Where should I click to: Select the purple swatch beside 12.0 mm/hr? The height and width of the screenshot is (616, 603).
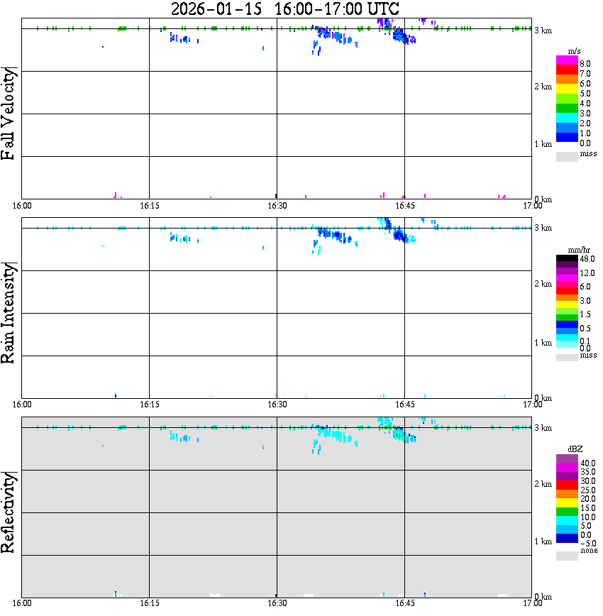pyautogui.click(x=567, y=271)
